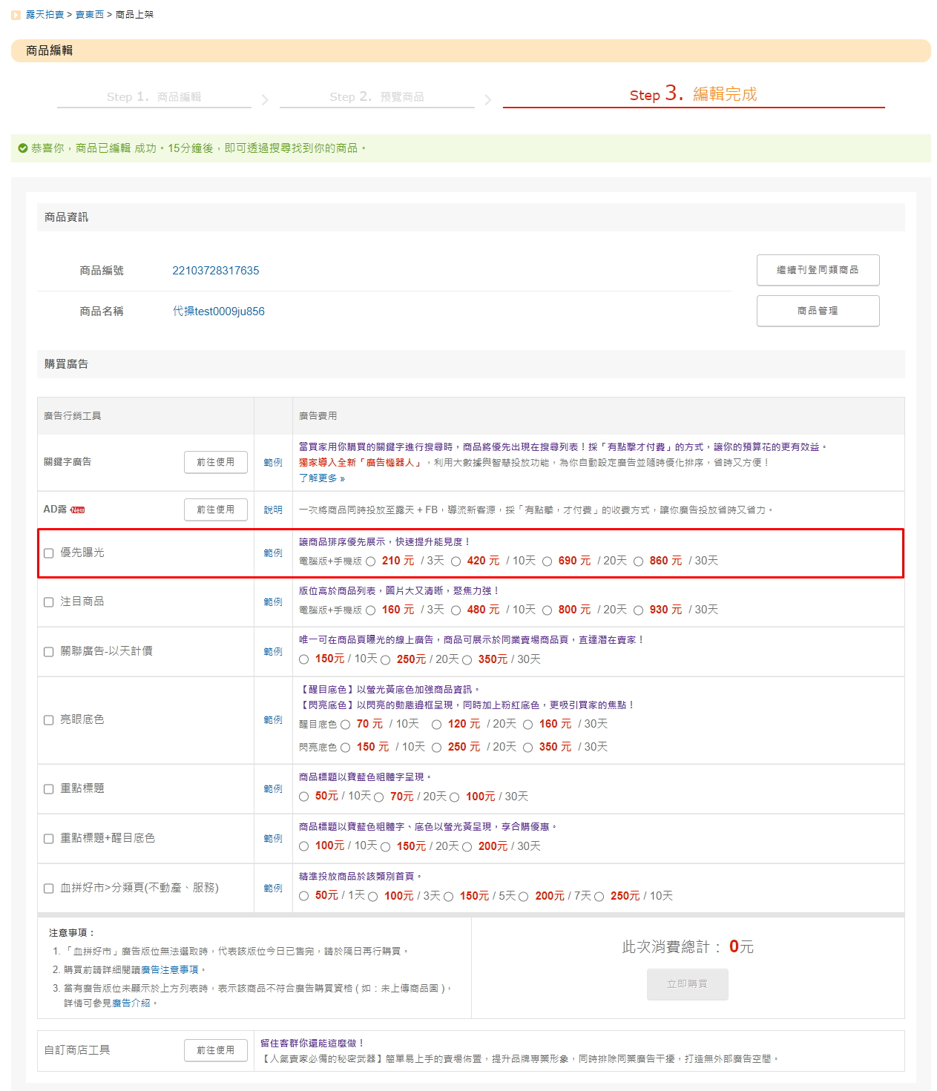The height and width of the screenshot is (1091, 937).
Task: Click 前往使用 for 關鍵字廣告
Action: [215, 462]
